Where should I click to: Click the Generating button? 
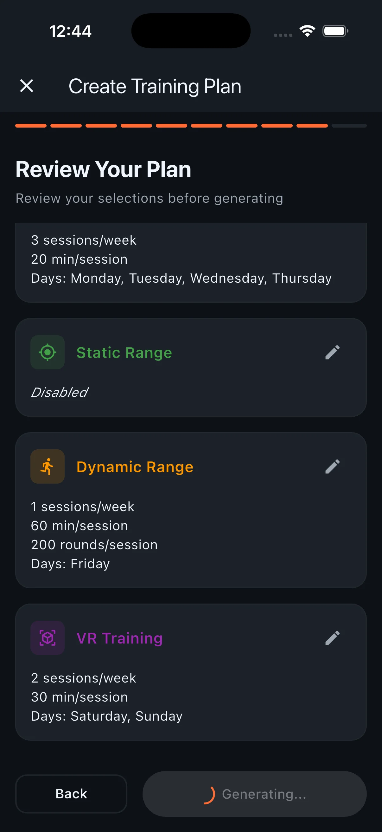click(x=255, y=794)
